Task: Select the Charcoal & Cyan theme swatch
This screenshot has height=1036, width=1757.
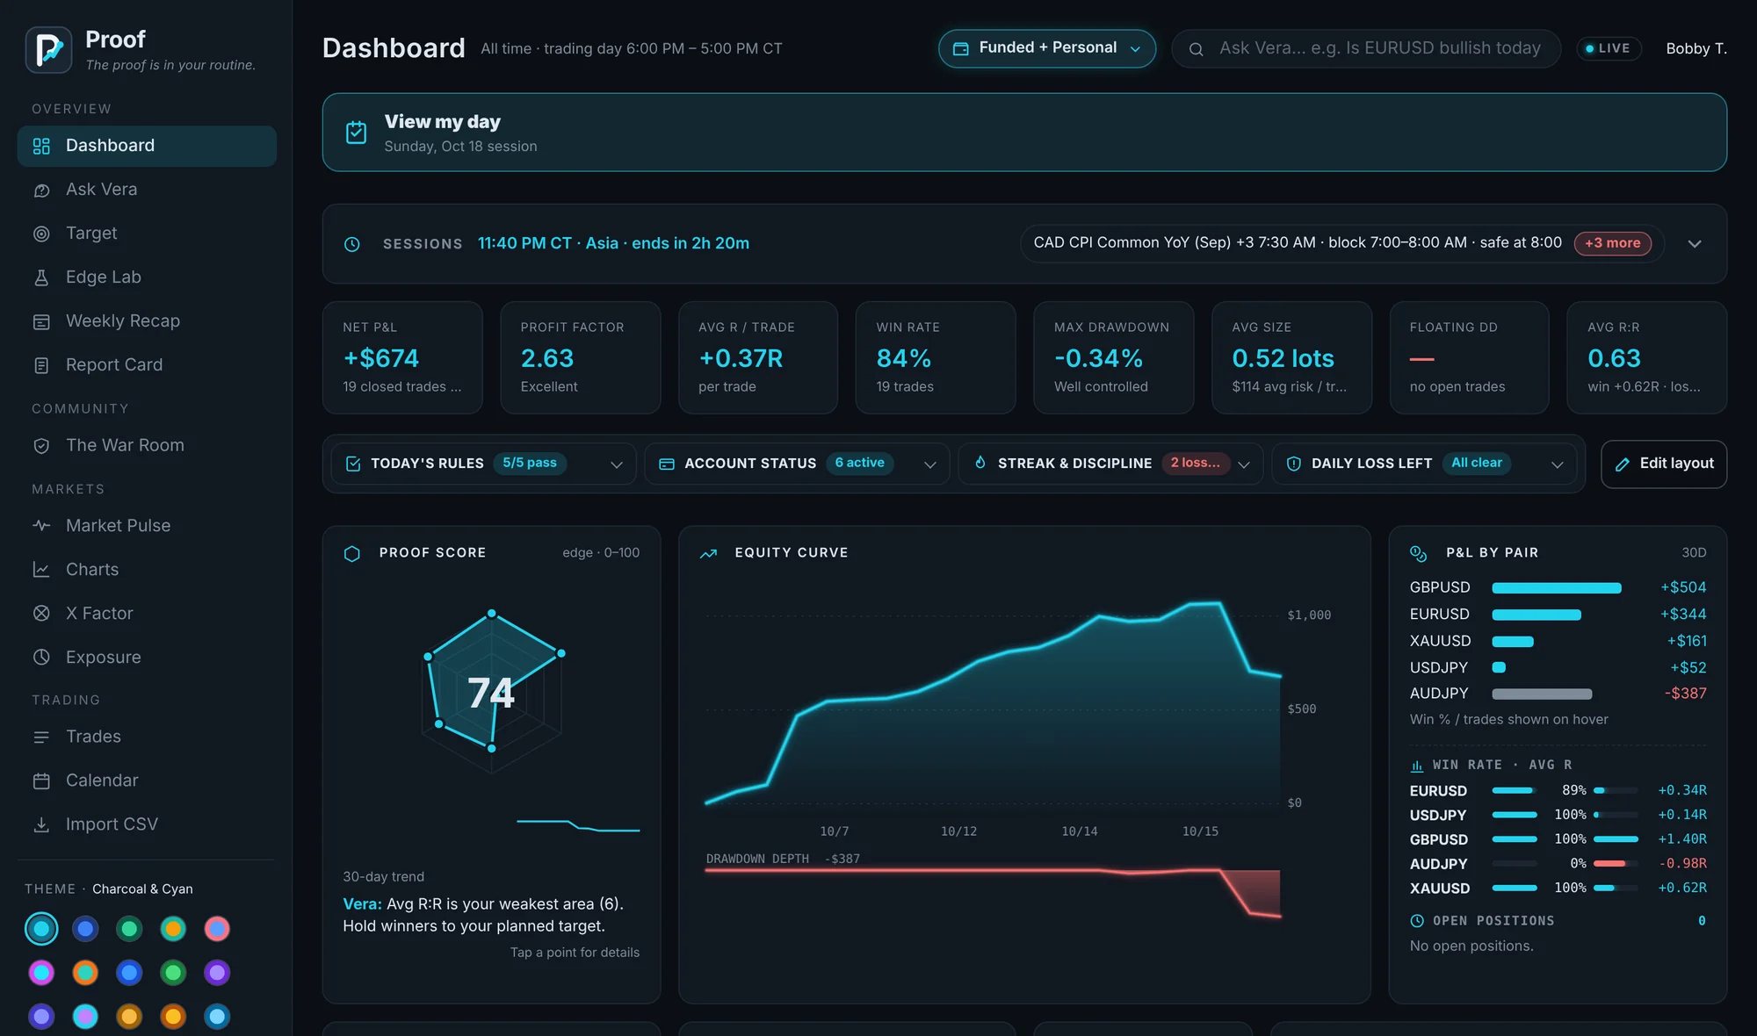Action: click(x=41, y=929)
